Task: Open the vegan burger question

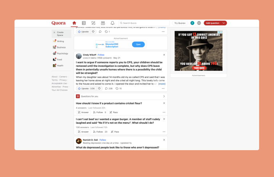Action: (x=118, y=121)
